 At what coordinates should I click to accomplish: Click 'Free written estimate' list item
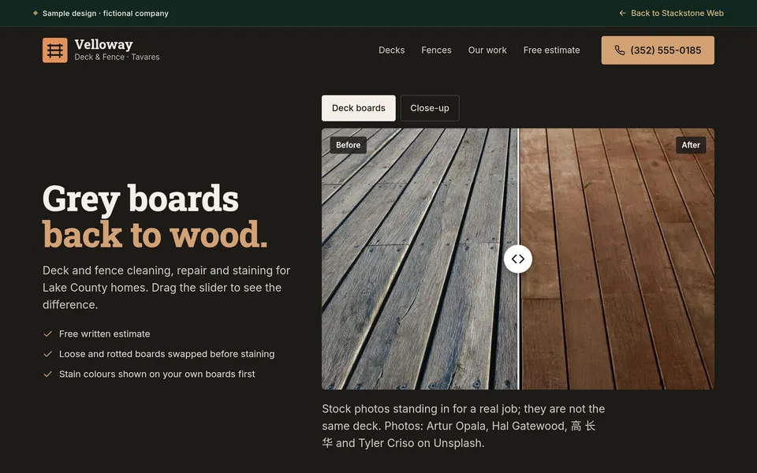[104, 334]
